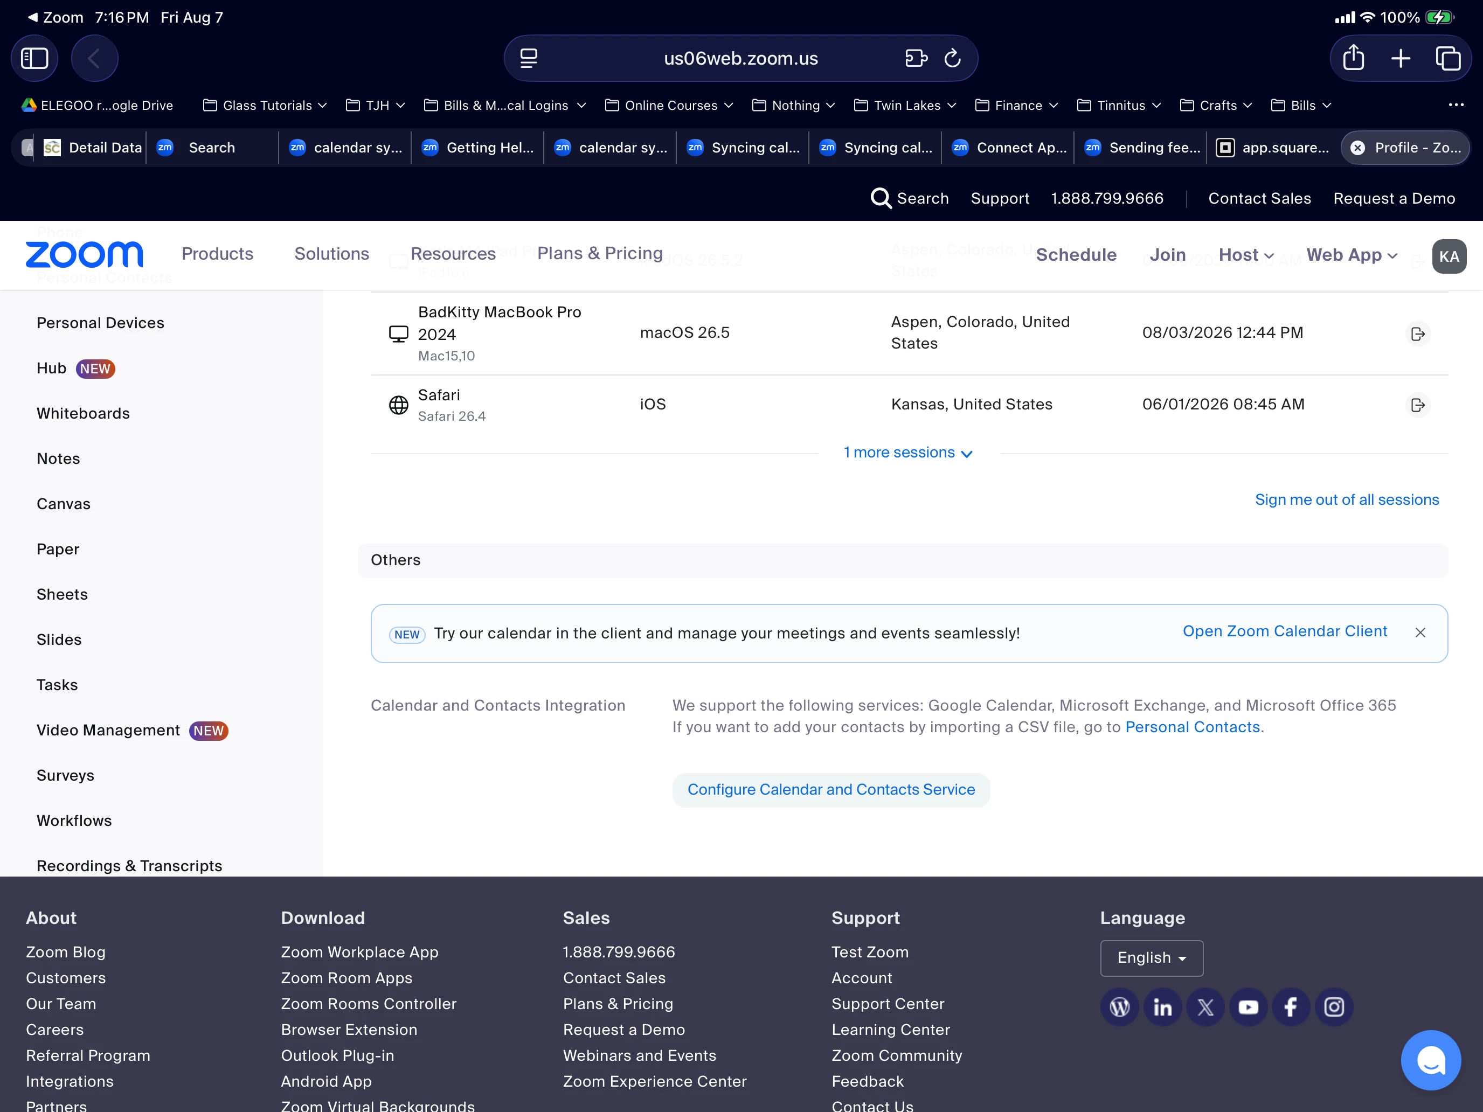
Task: Sign out the BadKitty MacBook Pro session
Action: point(1417,333)
